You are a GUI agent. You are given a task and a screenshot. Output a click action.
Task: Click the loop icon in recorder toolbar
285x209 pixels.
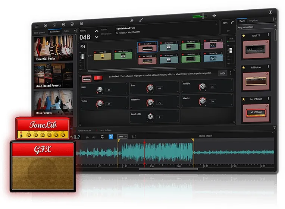click(102, 137)
